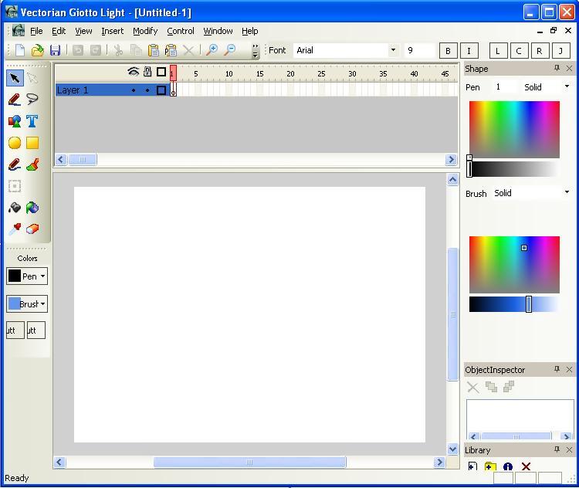Screen dimensions: 579x488
Task: Pick the Lasso tool
Action: (32, 100)
